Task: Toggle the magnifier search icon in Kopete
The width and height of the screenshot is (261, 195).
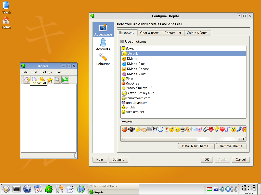Action: coord(58,80)
